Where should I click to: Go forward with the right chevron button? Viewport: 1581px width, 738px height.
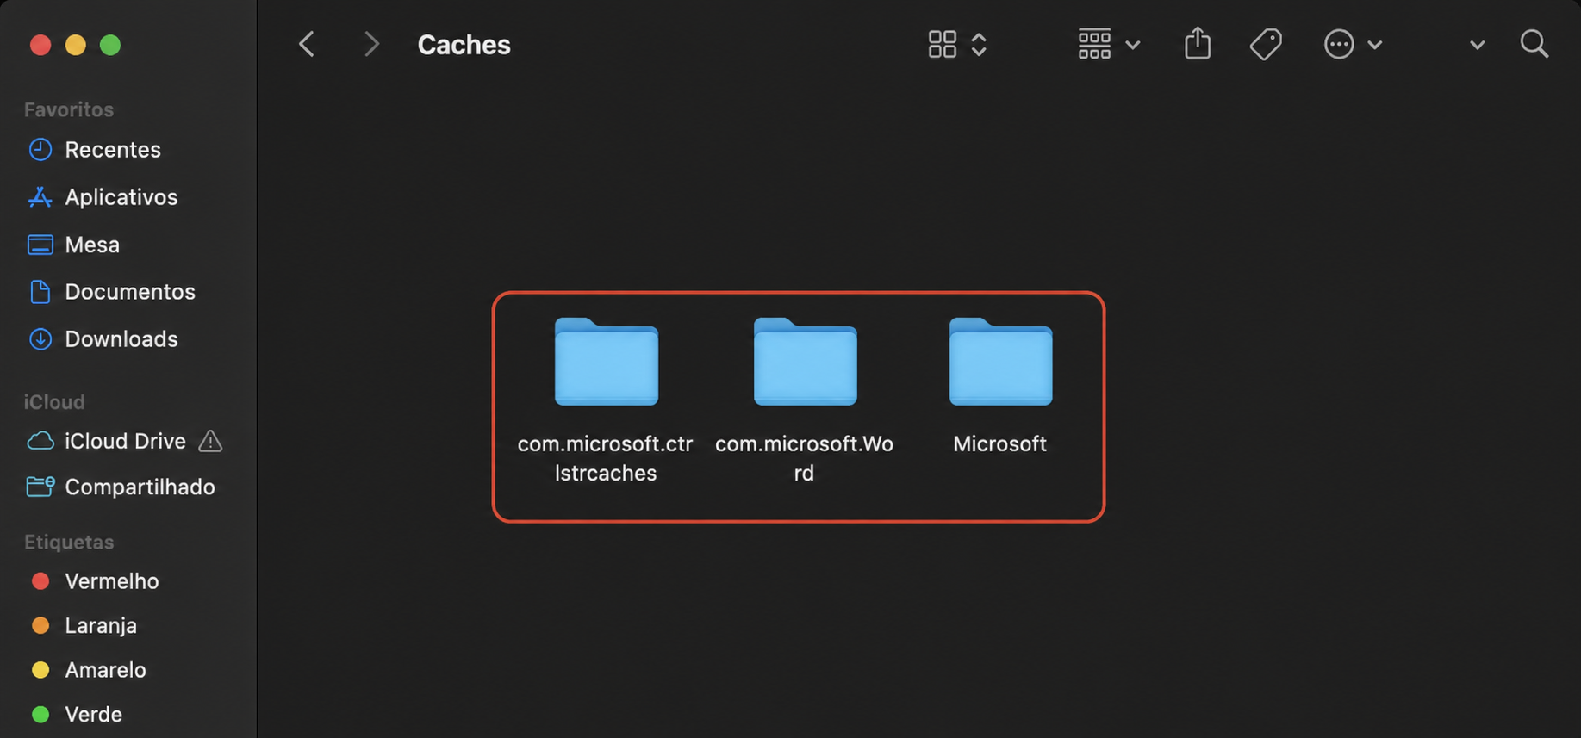point(371,44)
